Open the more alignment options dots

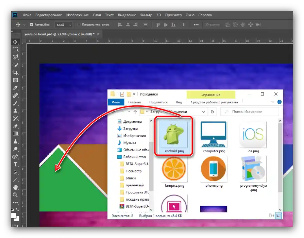[x=196, y=24]
